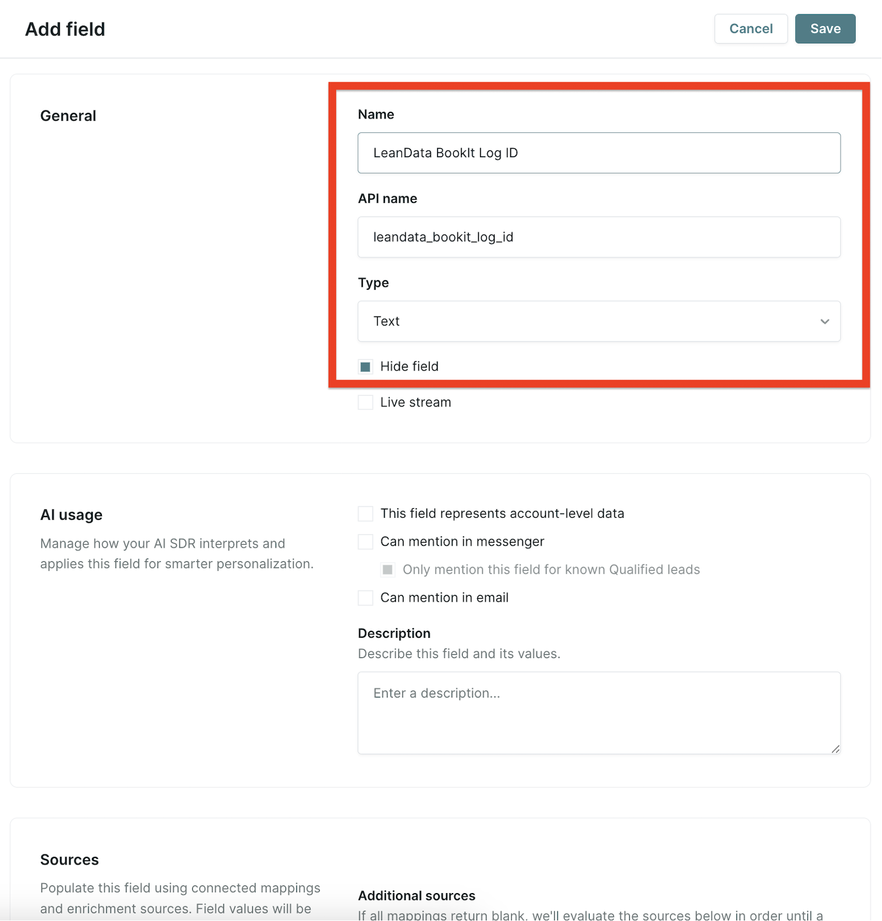Click the Hide field label text
Viewport: 882px width, 921px height.
click(409, 367)
